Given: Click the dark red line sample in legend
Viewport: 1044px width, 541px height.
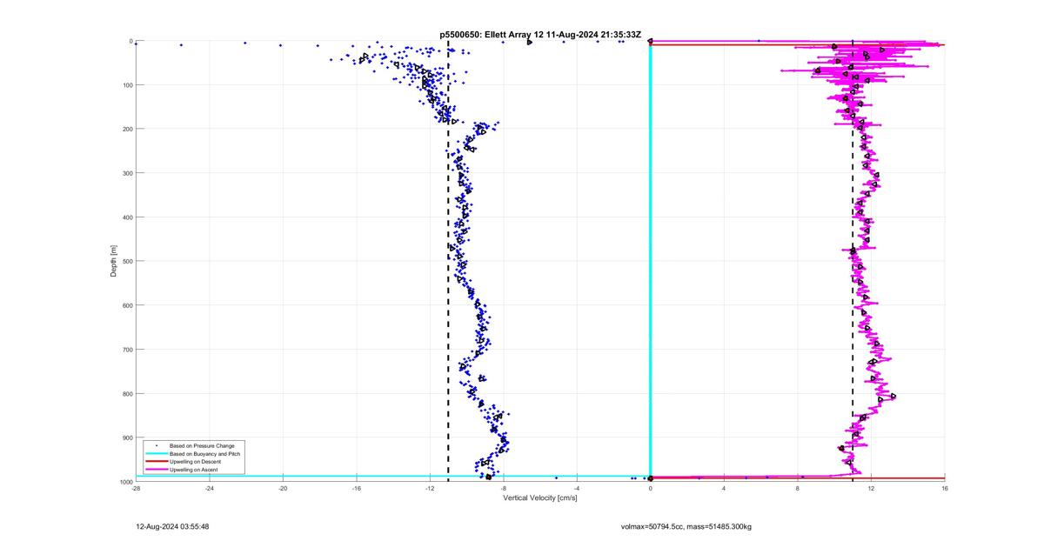Looking at the screenshot, I should (x=156, y=462).
